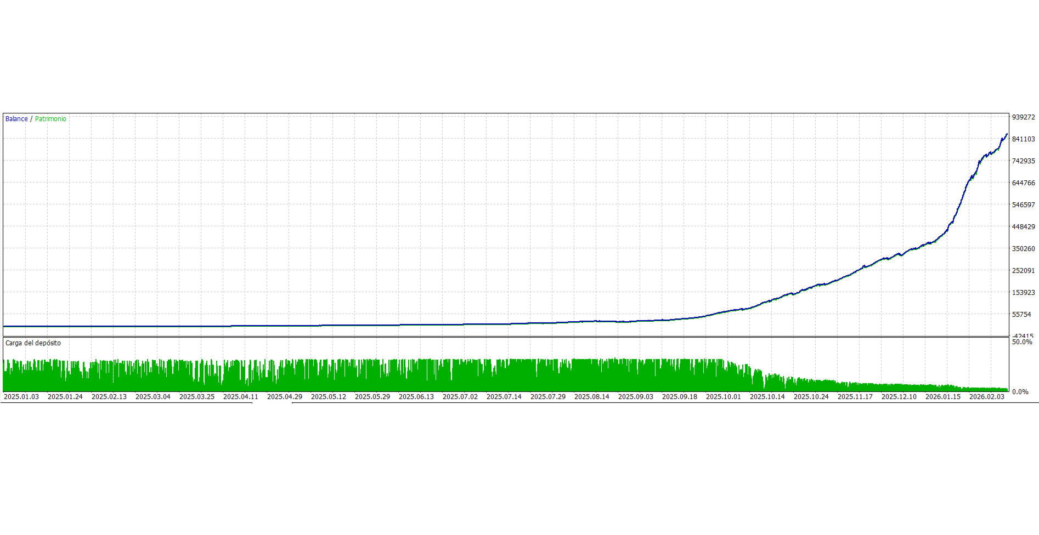
Task: Click the 2025.07.02 date label
Action: [x=460, y=397]
